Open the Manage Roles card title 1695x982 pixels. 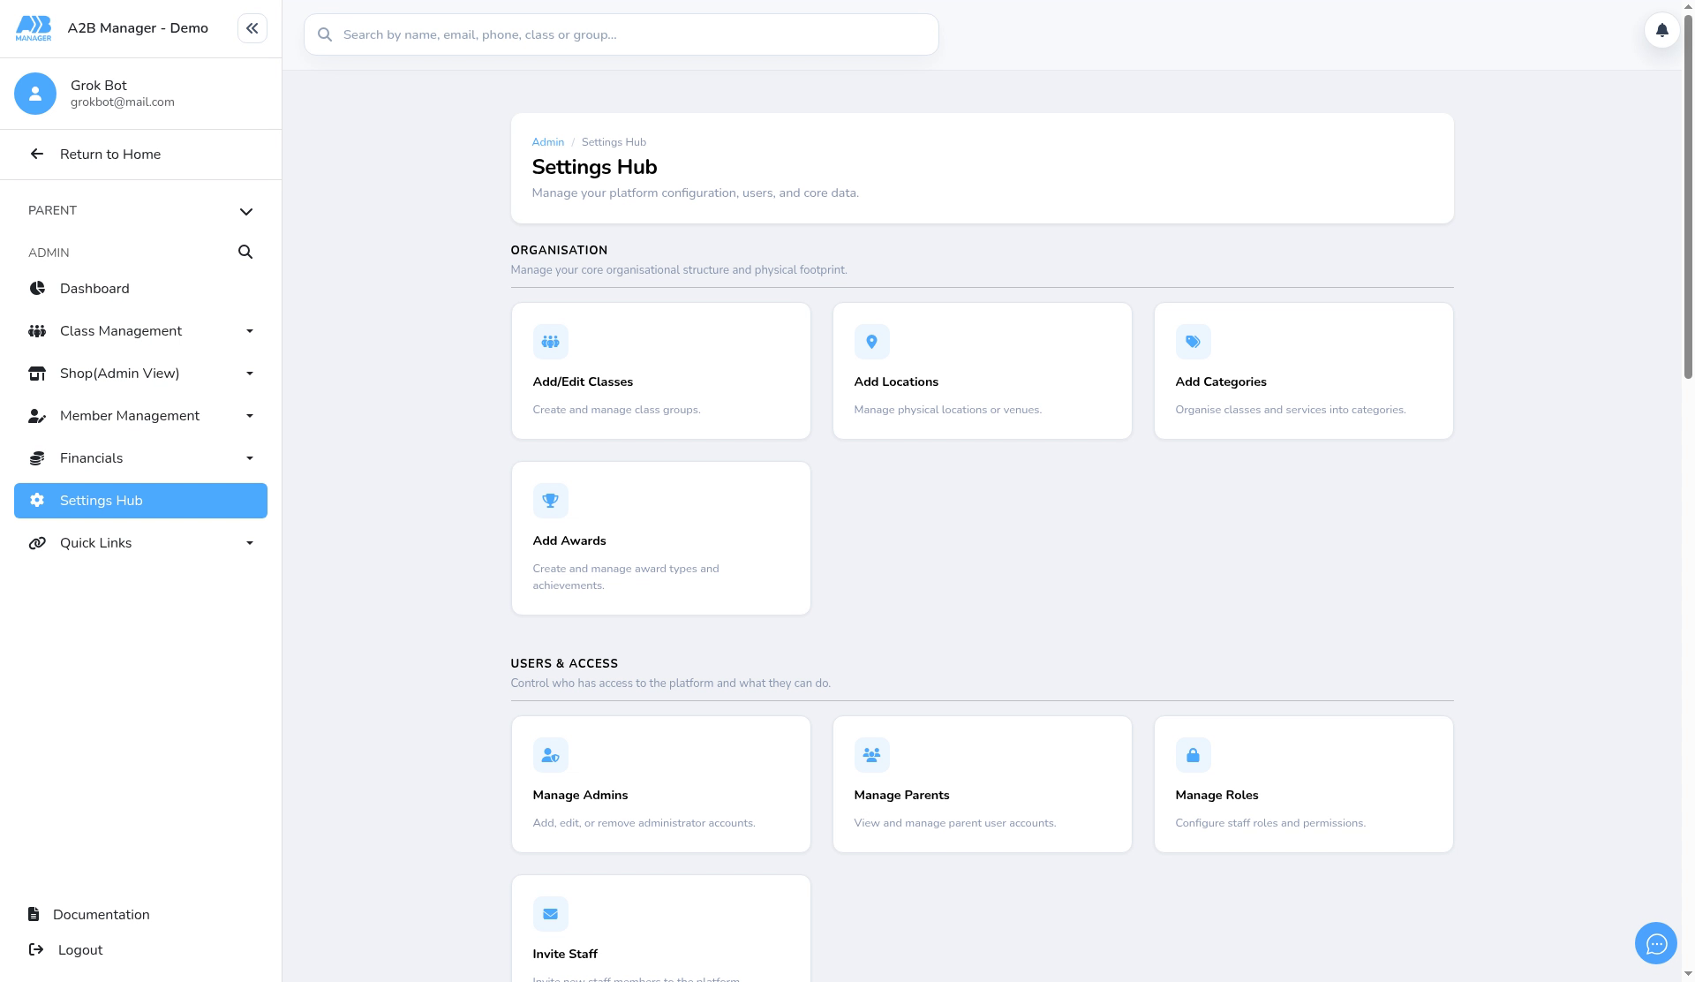(x=1217, y=795)
